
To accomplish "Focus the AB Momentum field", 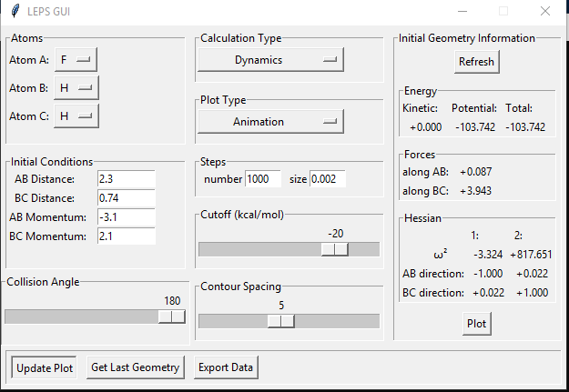I will coord(127,217).
